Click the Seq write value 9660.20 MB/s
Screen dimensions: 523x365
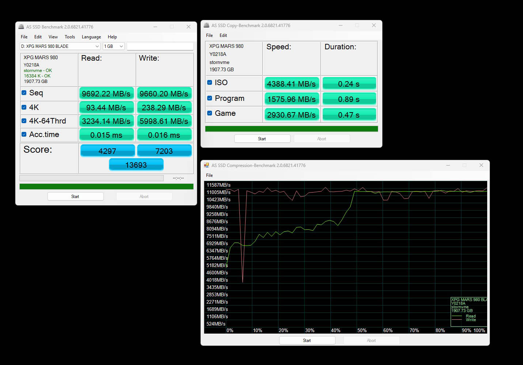pyautogui.click(x=164, y=94)
